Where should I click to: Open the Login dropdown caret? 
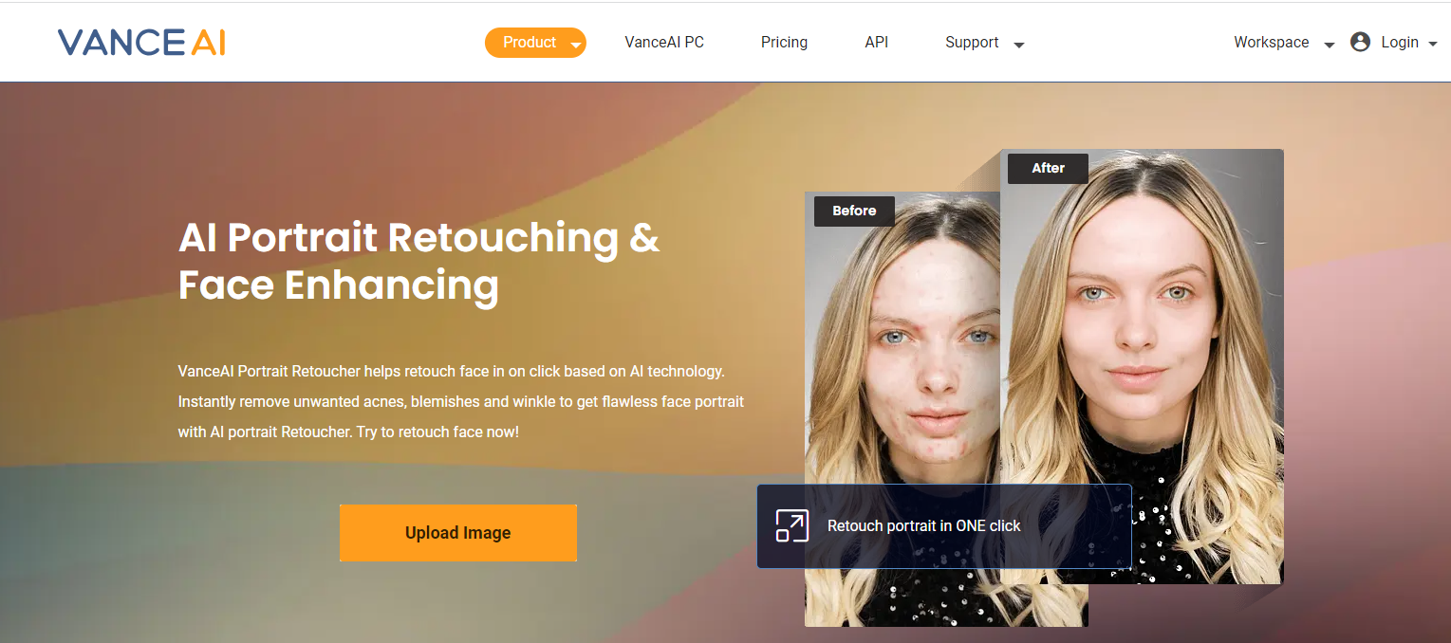click(1432, 44)
